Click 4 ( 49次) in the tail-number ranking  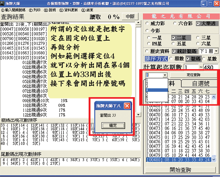[11, 160]
